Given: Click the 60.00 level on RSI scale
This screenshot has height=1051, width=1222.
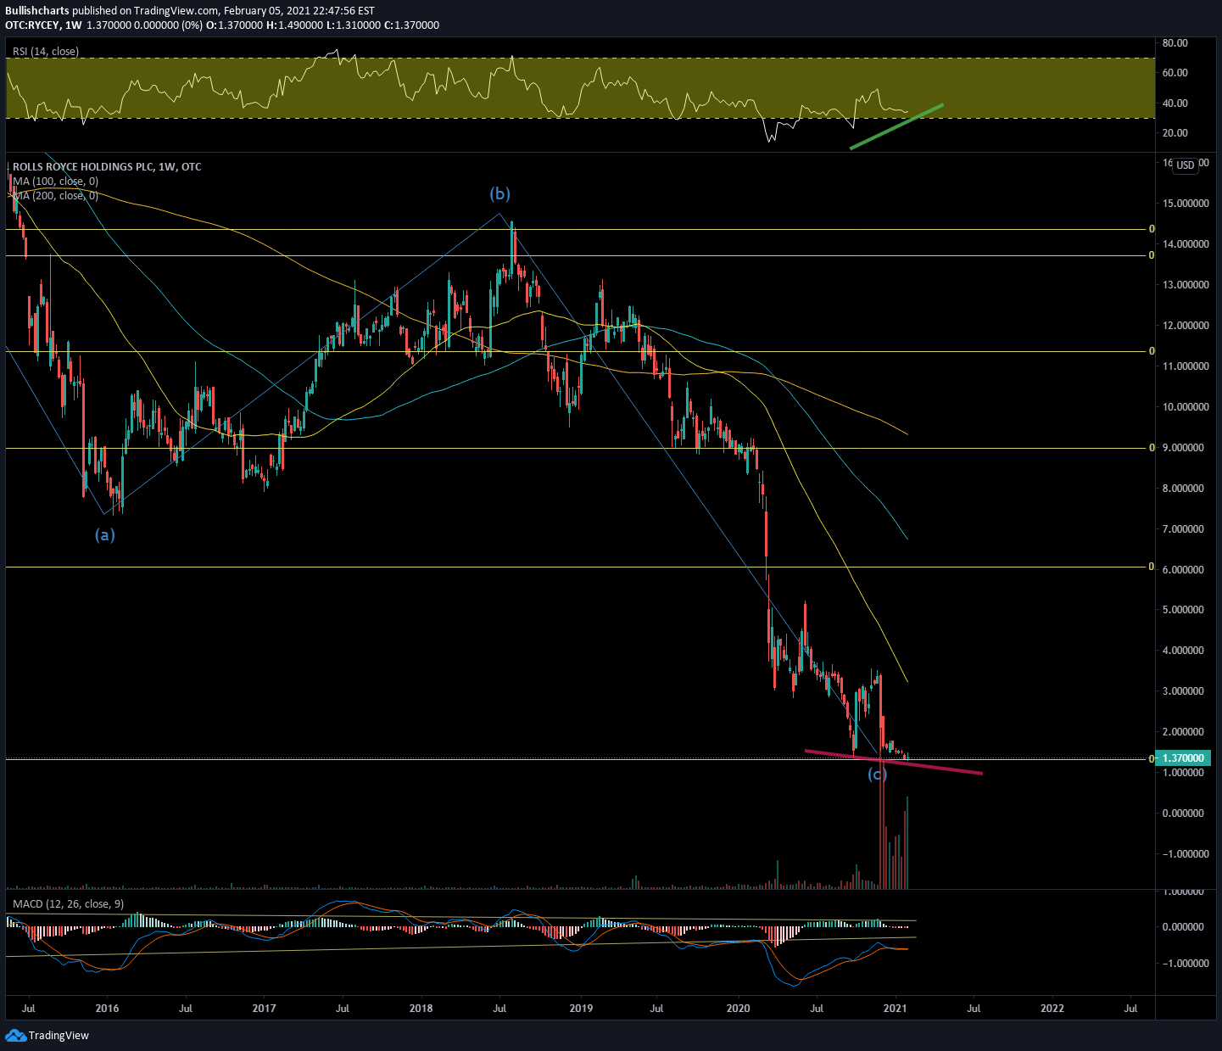Looking at the screenshot, I should coord(1175,74).
